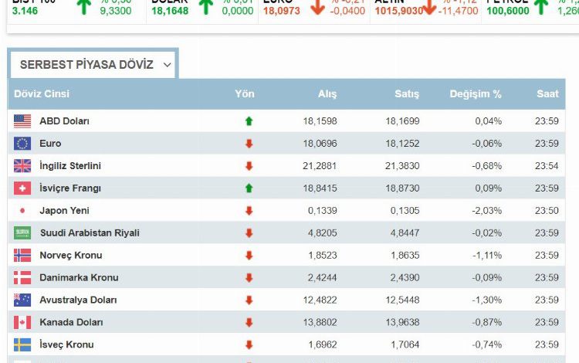579x363 pixels.
Task: Open the İsveç Kronu link
Action: 66,344
